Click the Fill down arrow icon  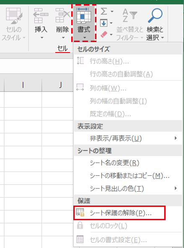(x=104, y=23)
